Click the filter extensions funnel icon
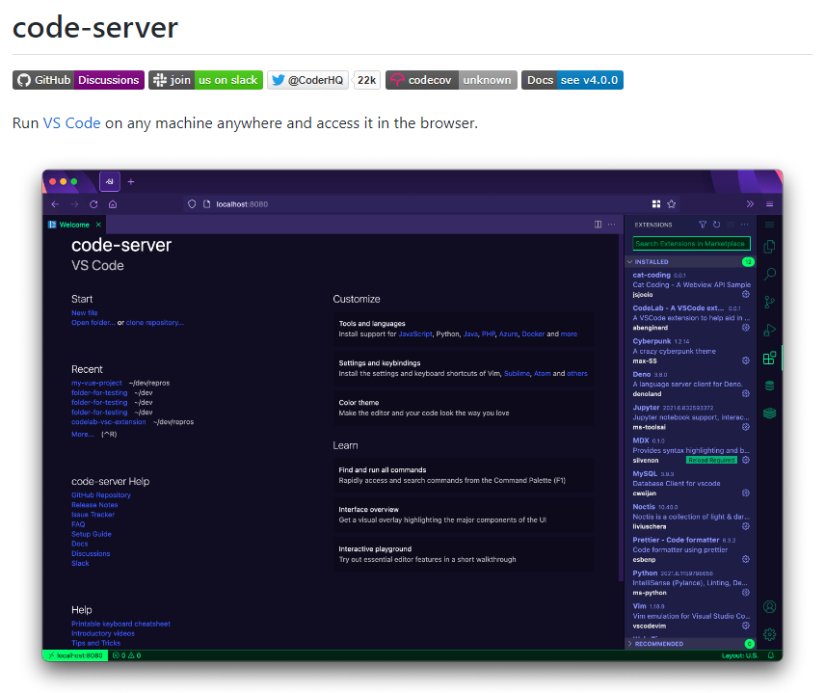The height and width of the screenshot is (693, 825). coord(703,225)
